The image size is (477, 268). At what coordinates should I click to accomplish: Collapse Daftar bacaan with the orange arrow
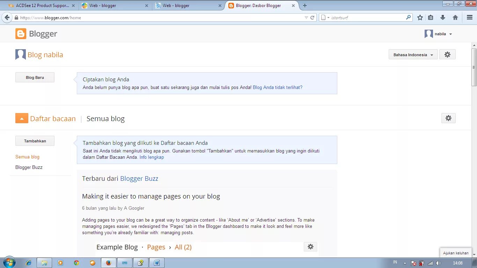pos(22,118)
